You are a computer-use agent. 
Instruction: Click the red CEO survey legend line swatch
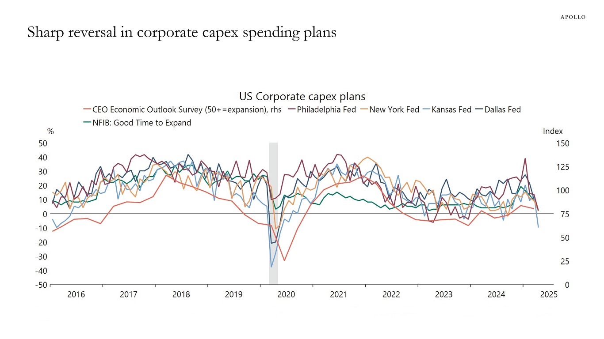click(87, 109)
